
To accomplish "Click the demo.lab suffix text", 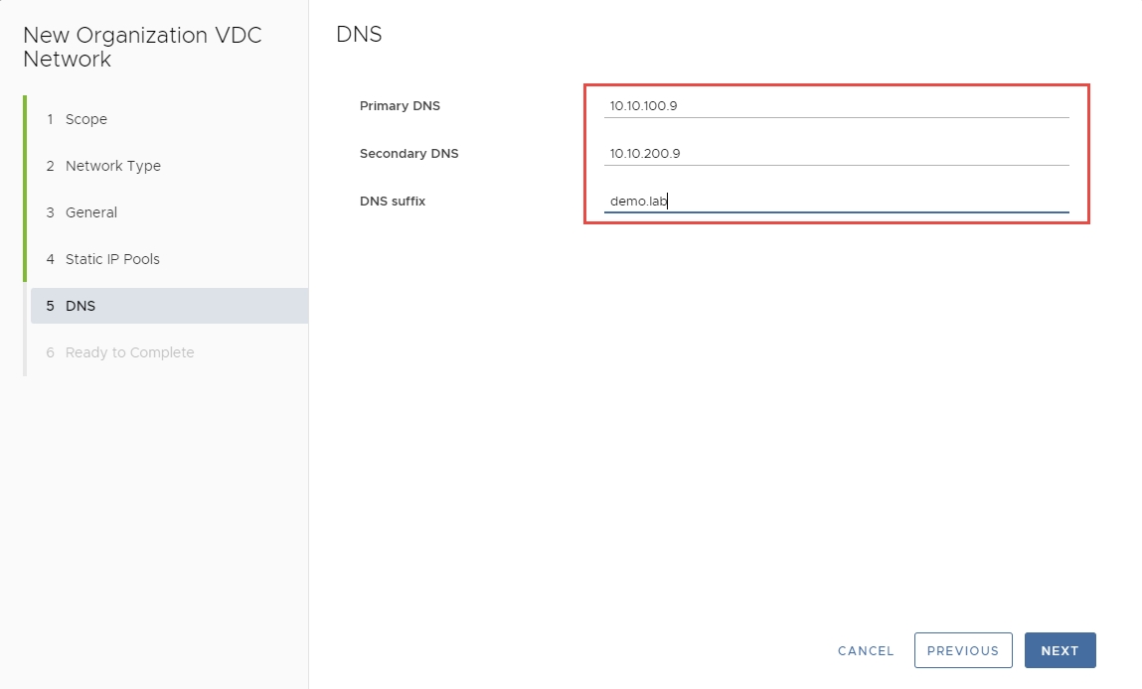I will pyautogui.click(x=637, y=202).
